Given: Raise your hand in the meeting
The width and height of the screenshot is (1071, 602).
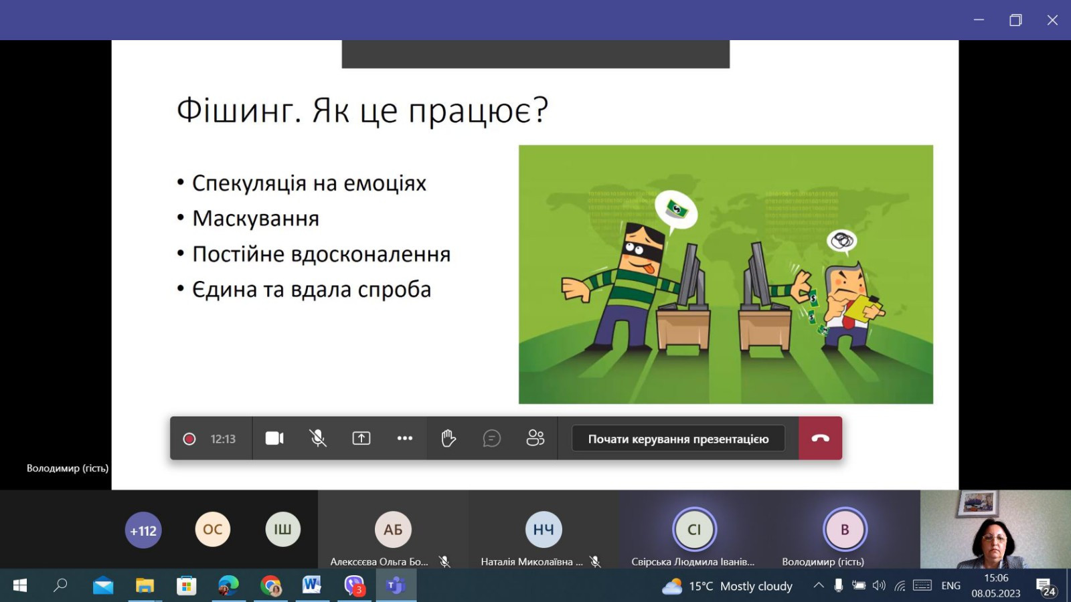Looking at the screenshot, I should point(448,438).
